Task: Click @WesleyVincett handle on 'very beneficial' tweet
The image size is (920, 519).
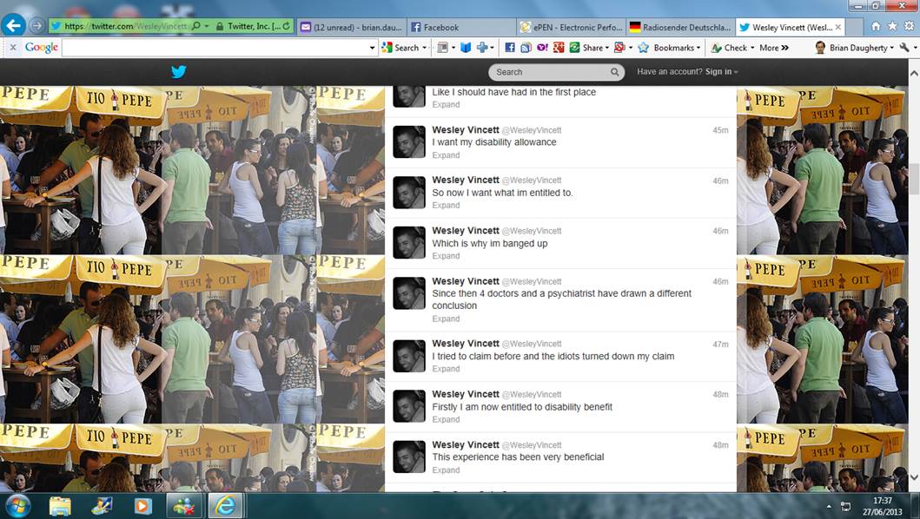Action: click(532, 445)
